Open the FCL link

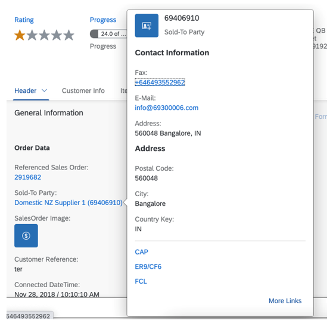pyautogui.click(x=141, y=281)
